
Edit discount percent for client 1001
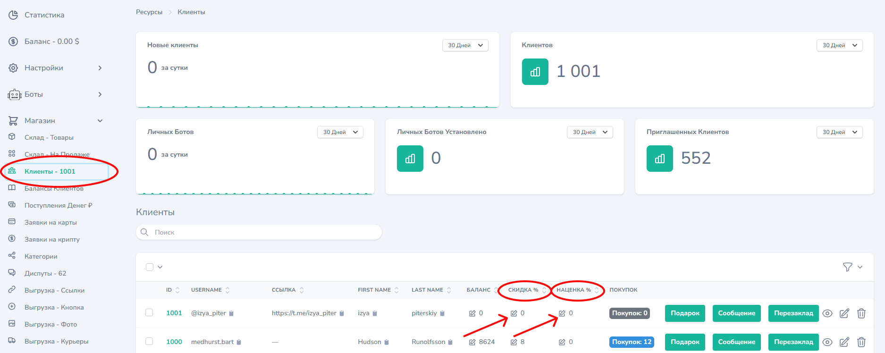514,313
